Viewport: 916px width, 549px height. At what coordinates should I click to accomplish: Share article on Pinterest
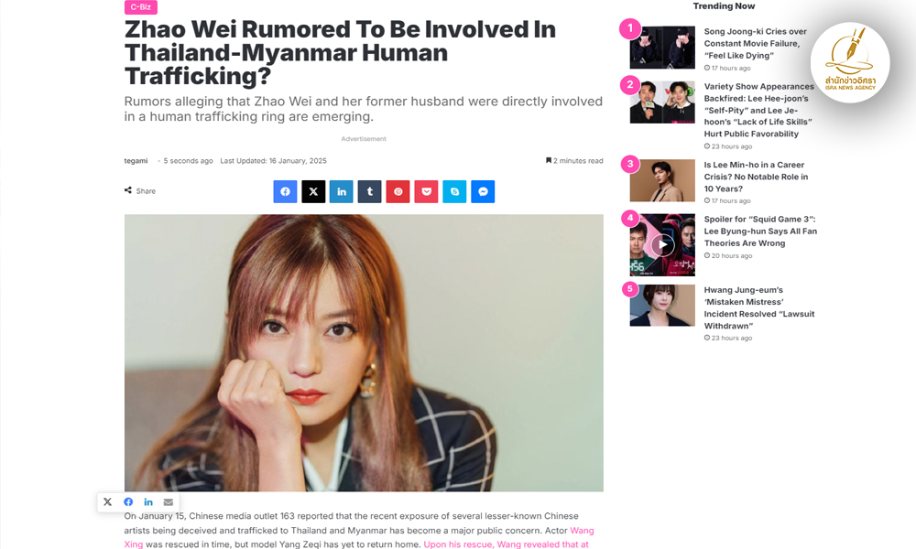coord(398,191)
